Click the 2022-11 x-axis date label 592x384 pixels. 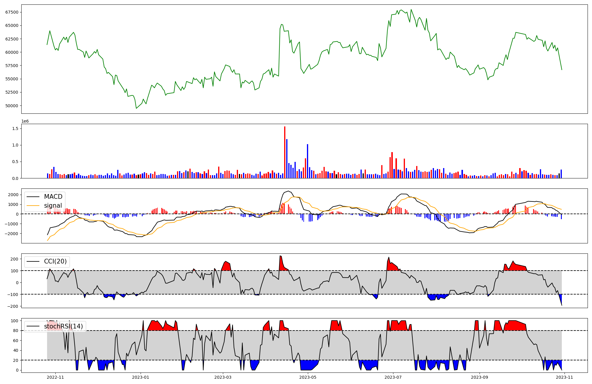coord(55,377)
